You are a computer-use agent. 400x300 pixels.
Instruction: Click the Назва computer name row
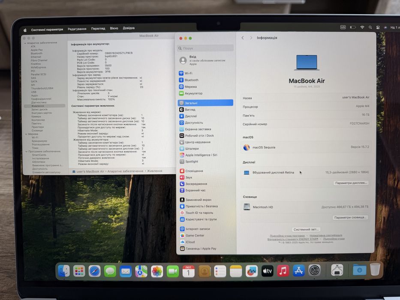coord(306,98)
